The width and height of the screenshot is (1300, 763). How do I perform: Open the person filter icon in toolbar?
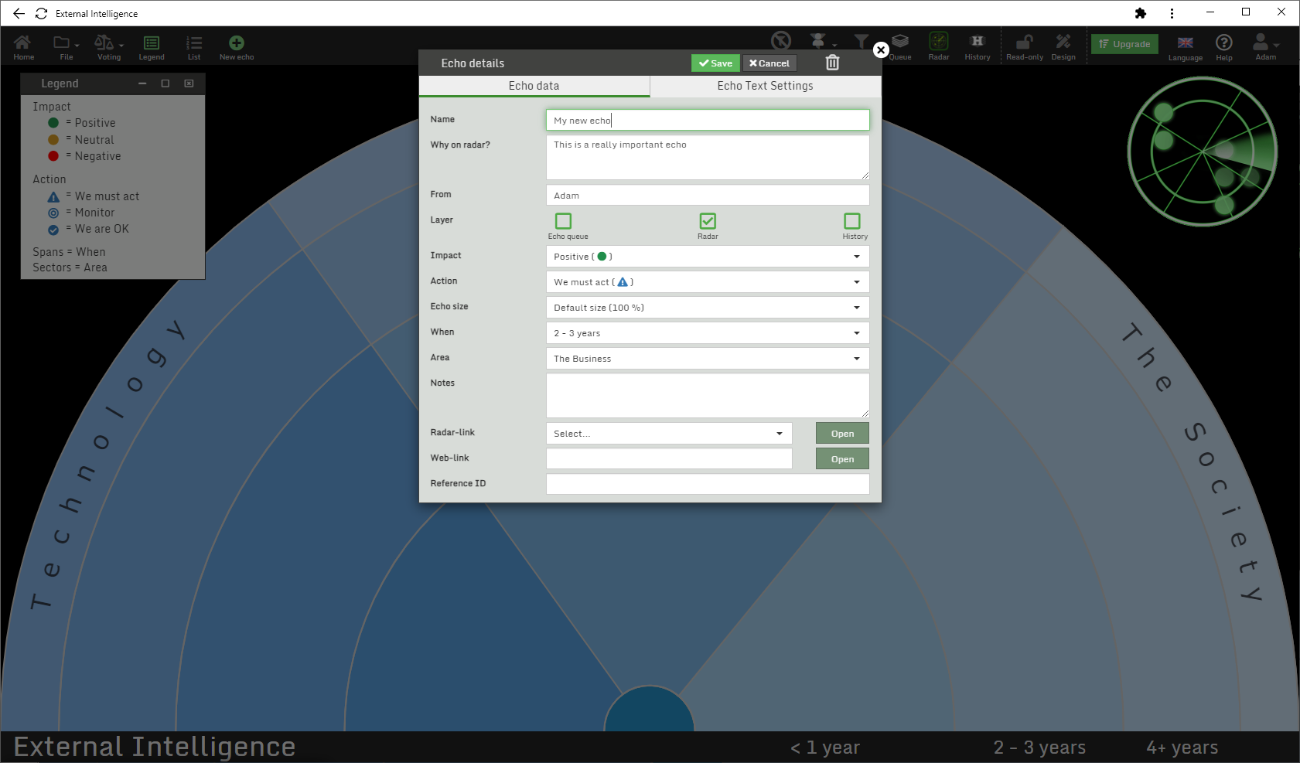tap(819, 40)
